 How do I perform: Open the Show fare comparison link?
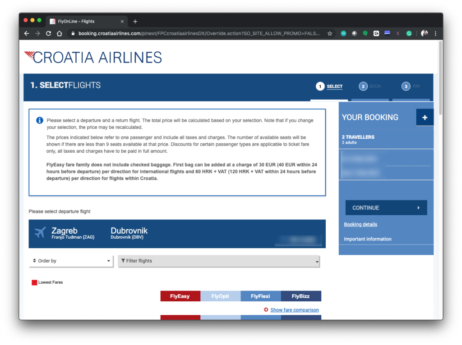[294, 310]
